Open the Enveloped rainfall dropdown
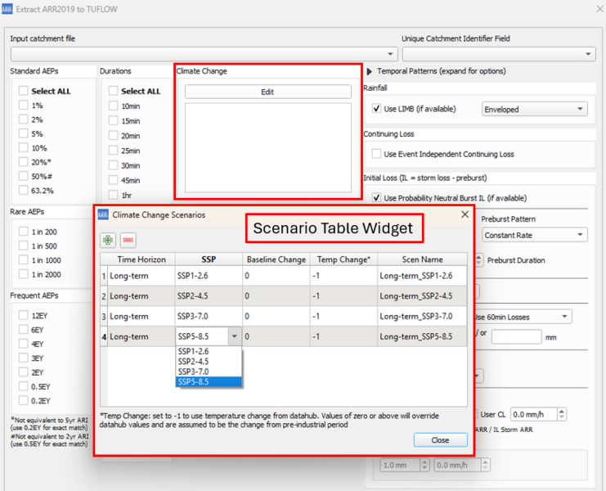Image resolution: width=606 pixels, height=491 pixels. pos(535,109)
